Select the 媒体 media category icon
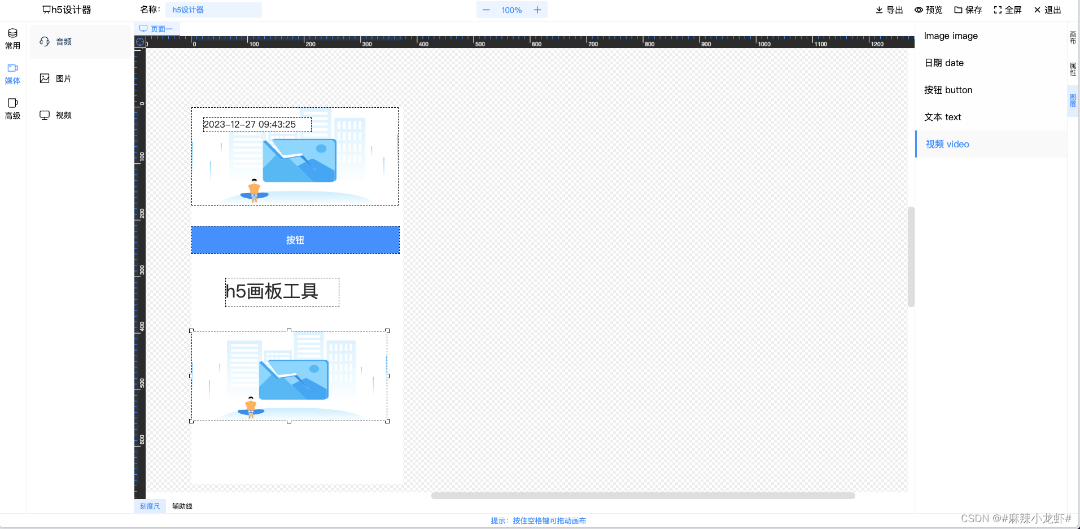Image resolution: width=1080 pixels, height=529 pixels. coord(12,74)
